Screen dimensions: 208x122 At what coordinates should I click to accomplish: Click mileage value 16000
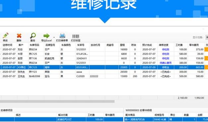[x=124, y=49]
